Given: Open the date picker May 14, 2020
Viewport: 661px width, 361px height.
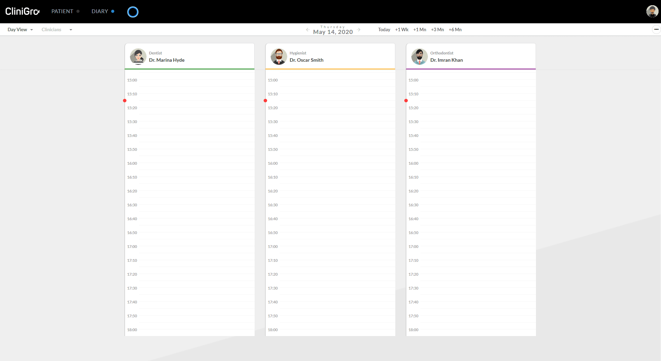Looking at the screenshot, I should click(333, 32).
